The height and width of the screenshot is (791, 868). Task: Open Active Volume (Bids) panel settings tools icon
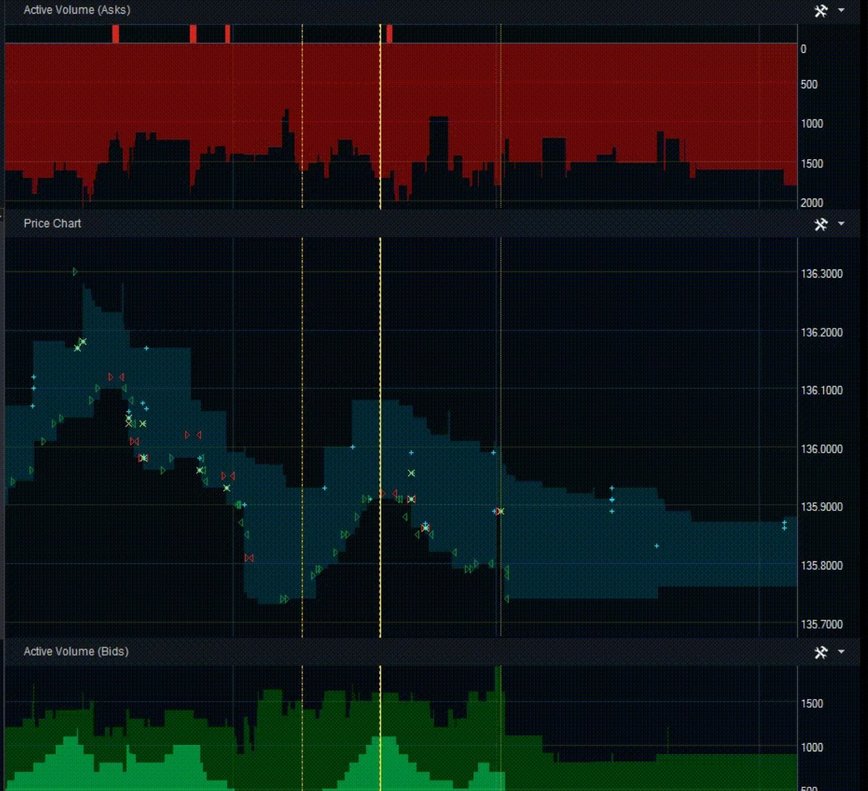coord(821,652)
